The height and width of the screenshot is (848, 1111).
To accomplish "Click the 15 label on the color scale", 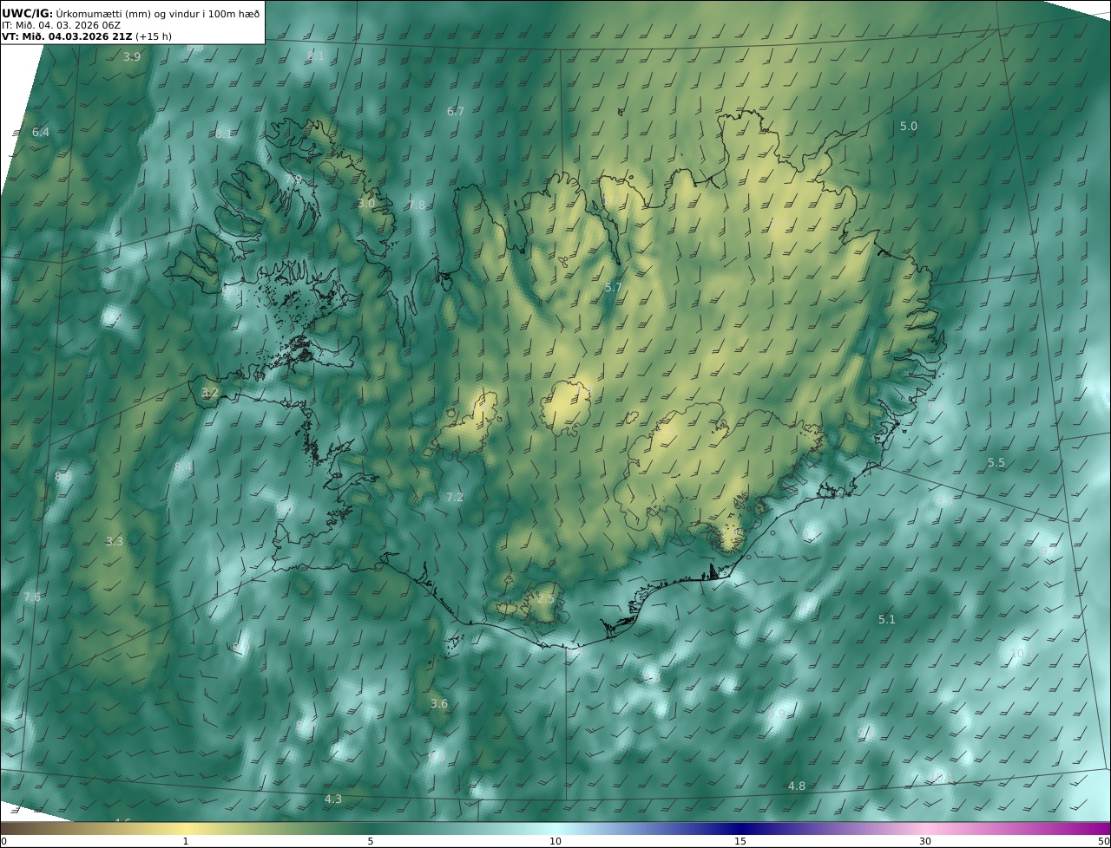I will tap(740, 841).
